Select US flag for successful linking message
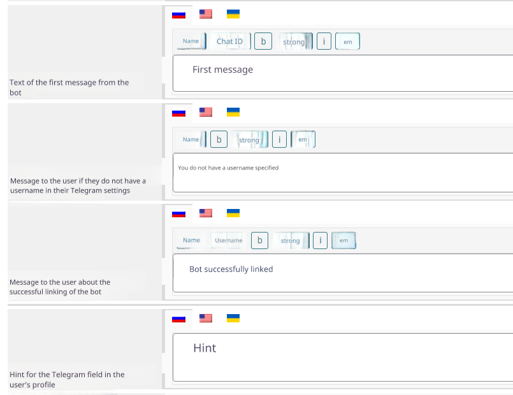This screenshot has width=513, height=395. point(205,213)
